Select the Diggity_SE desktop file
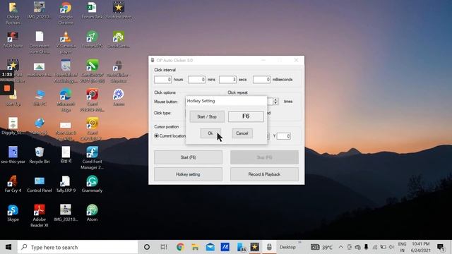 point(13,126)
